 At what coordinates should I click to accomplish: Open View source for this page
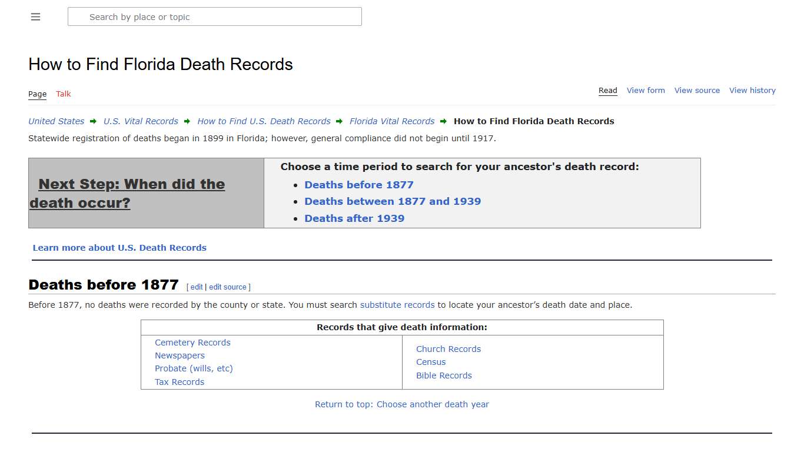(x=697, y=90)
